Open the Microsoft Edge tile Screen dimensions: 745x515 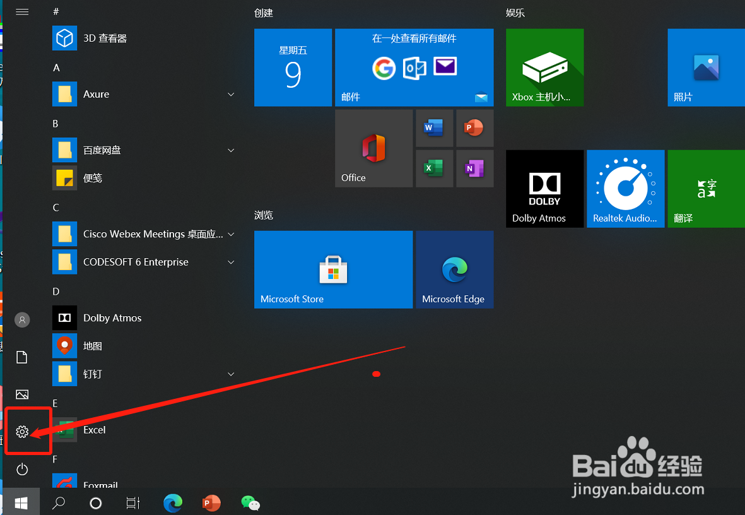[x=455, y=269]
